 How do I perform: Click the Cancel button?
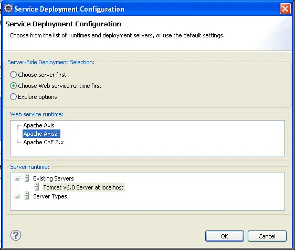click(x=267, y=236)
